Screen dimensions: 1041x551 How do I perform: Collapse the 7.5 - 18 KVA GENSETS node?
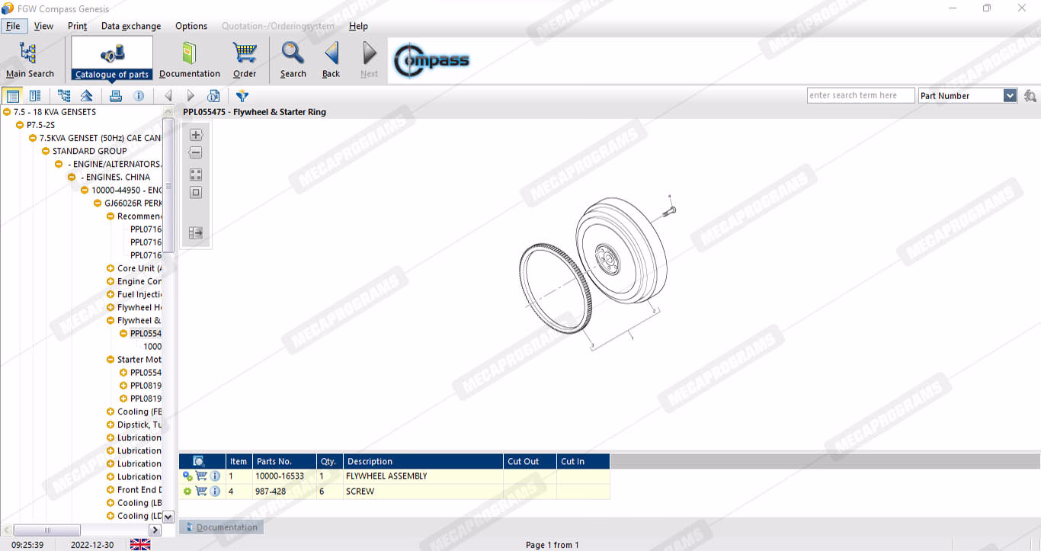(x=7, y=112)
